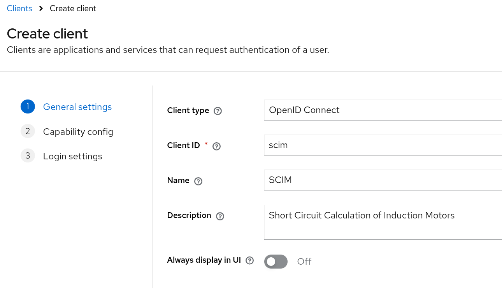Viewport: 502px width, 288px height.
Task: Jump to the Login settings step
Action: click(x=73, y=156)
